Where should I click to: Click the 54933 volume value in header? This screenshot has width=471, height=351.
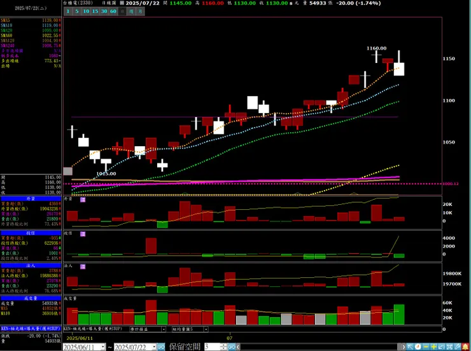tap(318, 3)
